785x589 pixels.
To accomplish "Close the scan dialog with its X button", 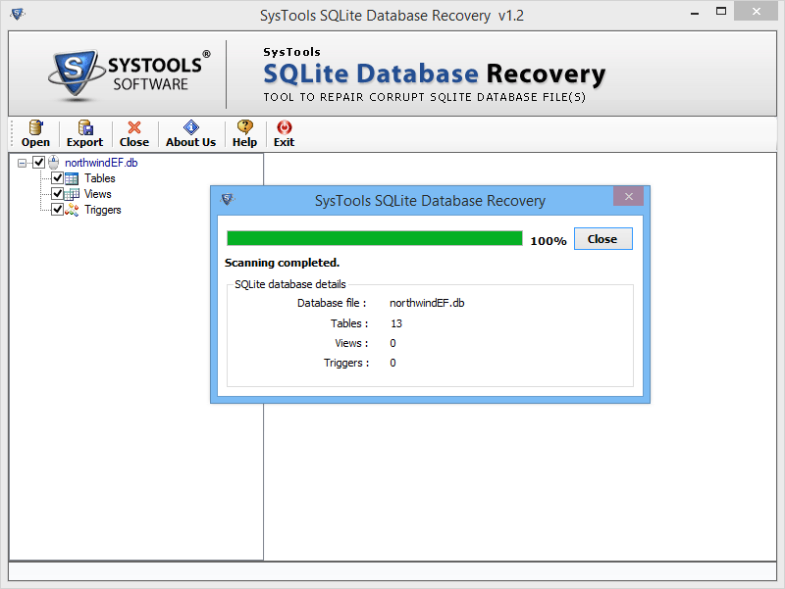I will coord(628,197).
